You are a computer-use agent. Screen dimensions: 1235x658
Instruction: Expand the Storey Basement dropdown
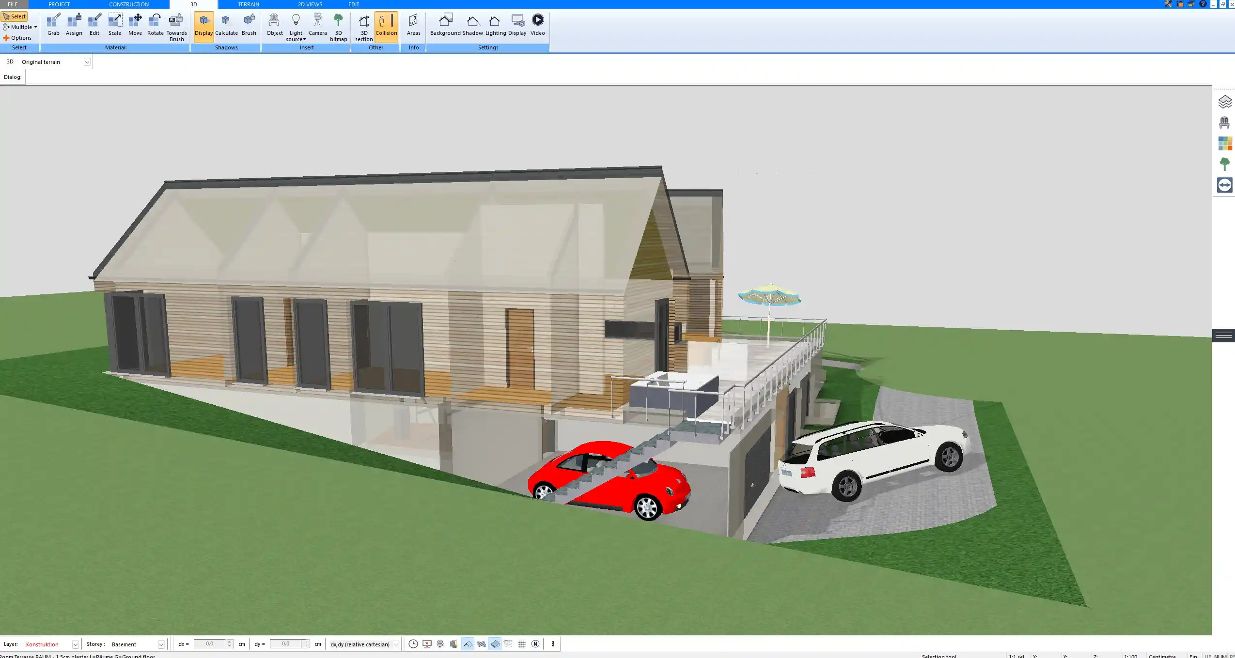click(161, 644)
